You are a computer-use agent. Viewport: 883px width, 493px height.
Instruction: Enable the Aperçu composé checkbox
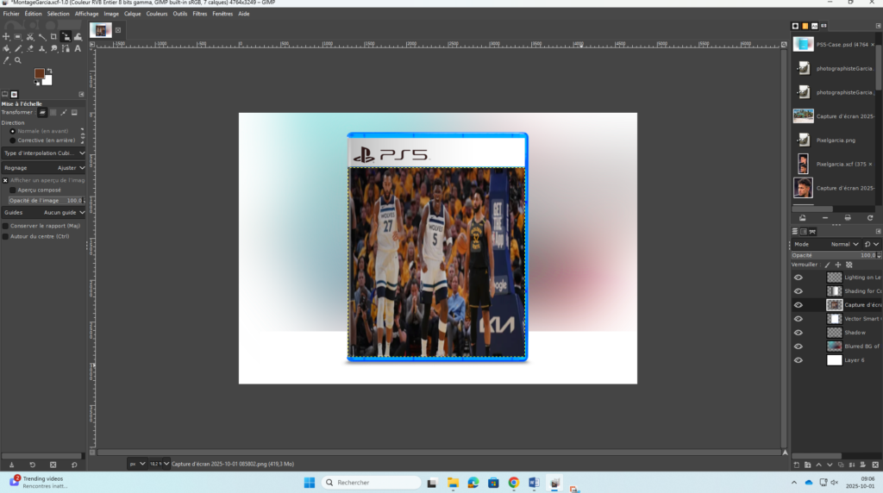[x=13, y=190]
